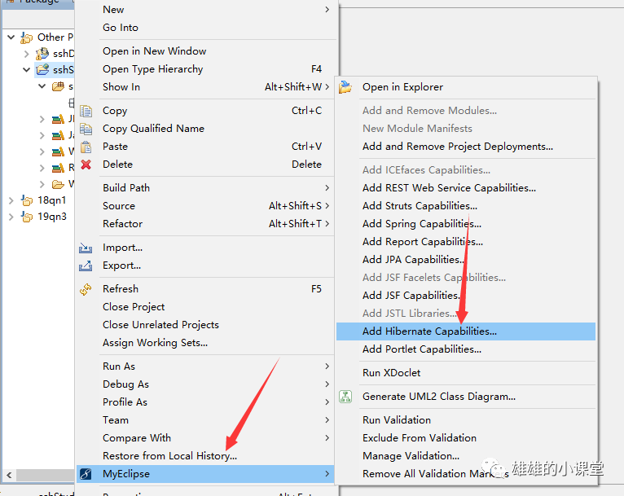This screenshot has height=496, width=624.
Task: Click the red Delete X icon
Action: 86,165
